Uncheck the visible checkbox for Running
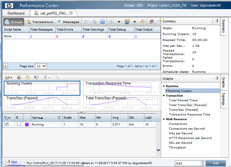Viewport: 231px width, 167px height. pyautogui.click(x=6, y=124)
